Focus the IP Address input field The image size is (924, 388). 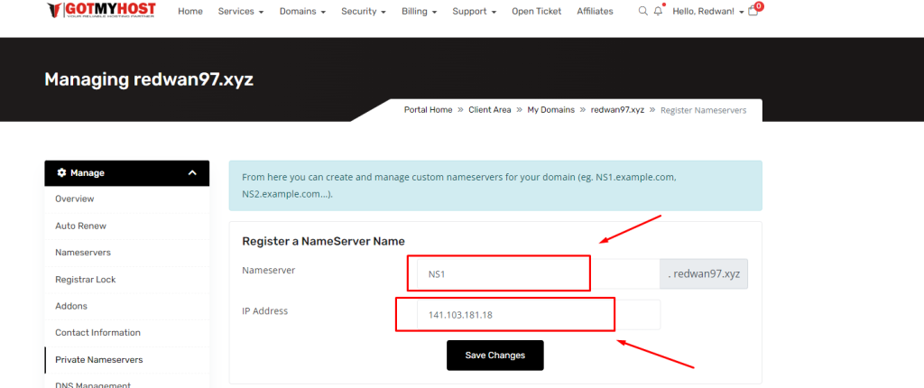click(537, 315)
